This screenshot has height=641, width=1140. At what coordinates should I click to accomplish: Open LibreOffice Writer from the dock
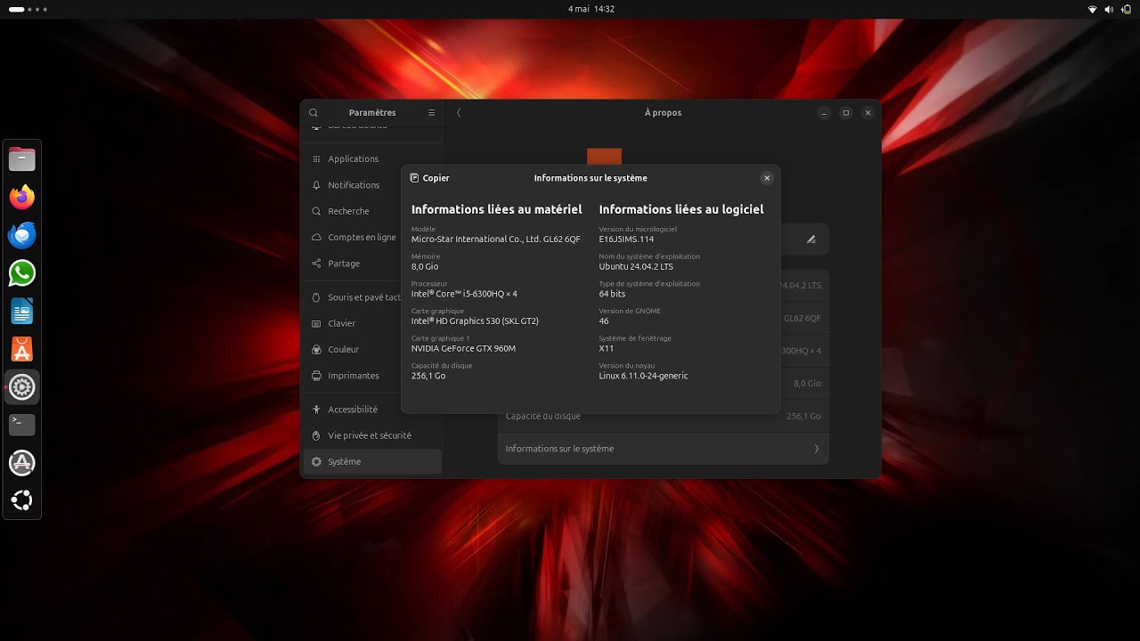pos(22,312)
